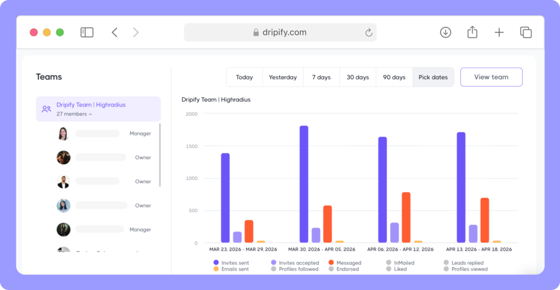Toggle InMailed legend item

point(400,263)
